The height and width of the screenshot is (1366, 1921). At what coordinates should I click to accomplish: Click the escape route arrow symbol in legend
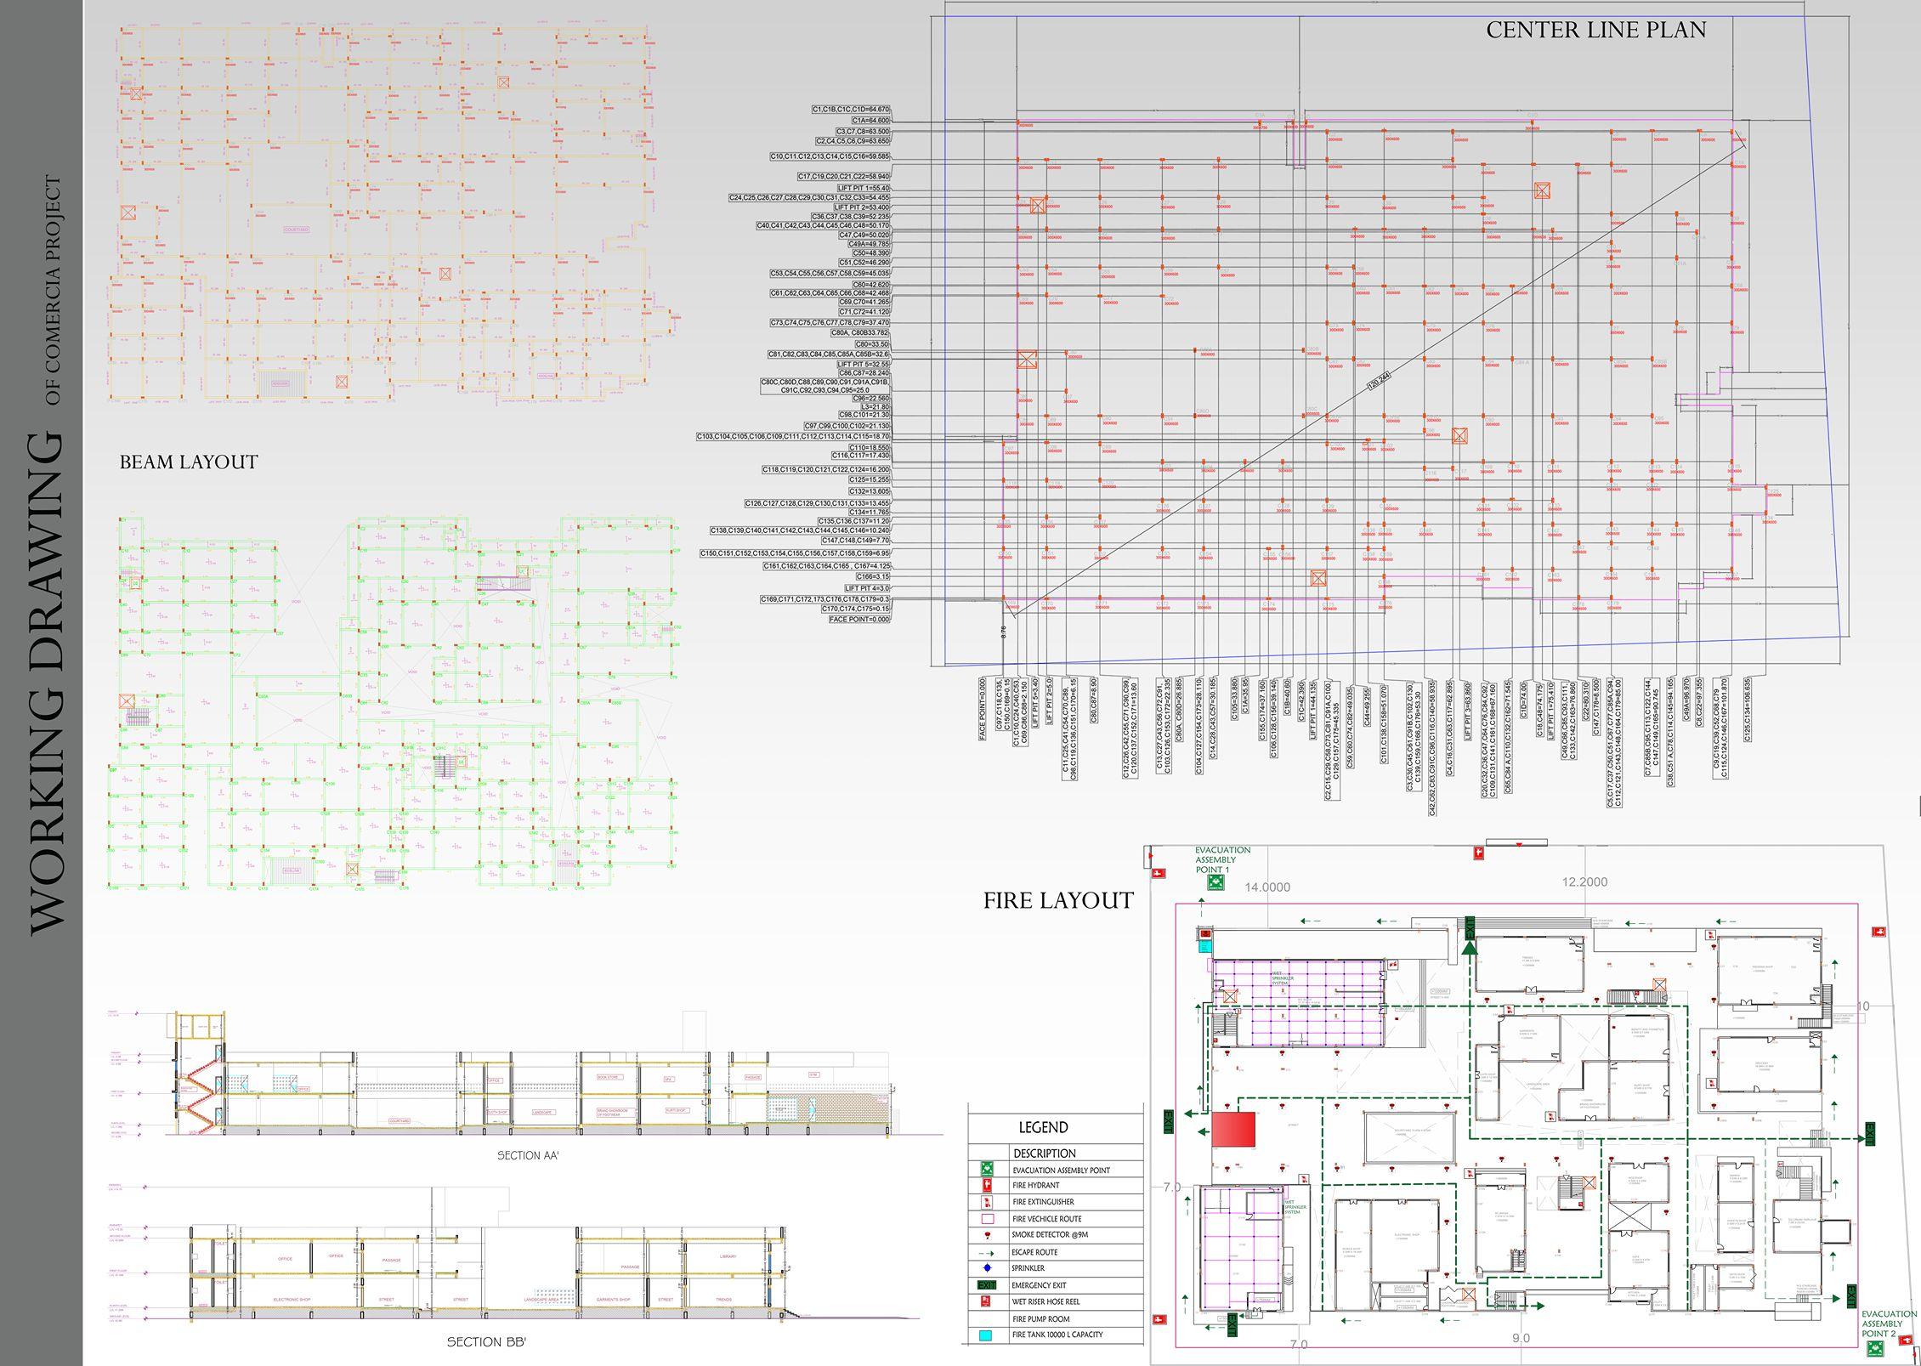pos(986,1252)
